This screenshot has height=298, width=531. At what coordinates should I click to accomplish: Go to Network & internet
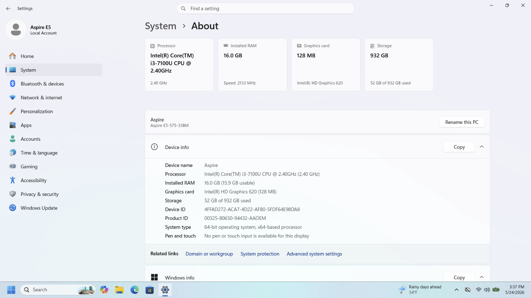point(54,98)
